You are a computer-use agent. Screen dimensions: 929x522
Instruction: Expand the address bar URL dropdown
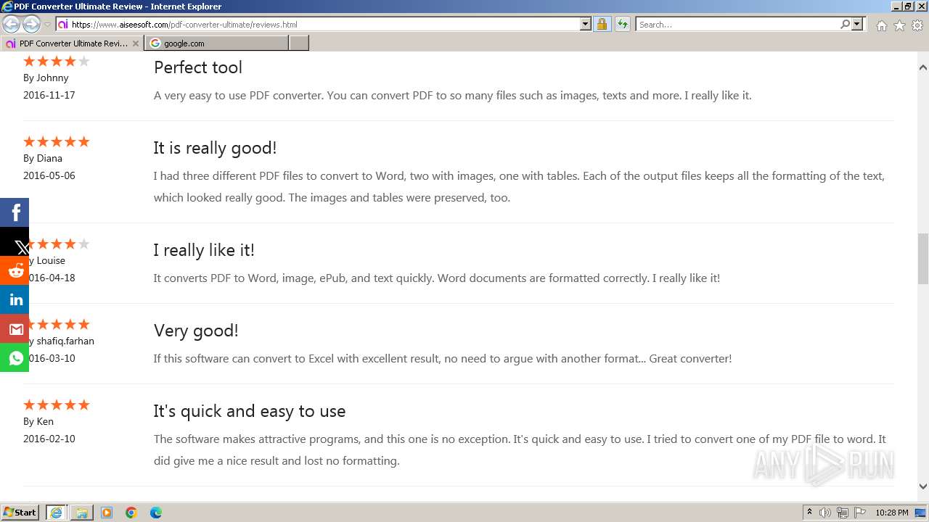[586, 24]
